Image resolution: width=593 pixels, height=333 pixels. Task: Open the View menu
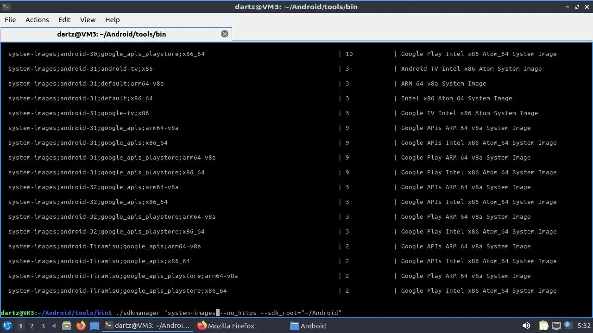(x=88, y=20)
